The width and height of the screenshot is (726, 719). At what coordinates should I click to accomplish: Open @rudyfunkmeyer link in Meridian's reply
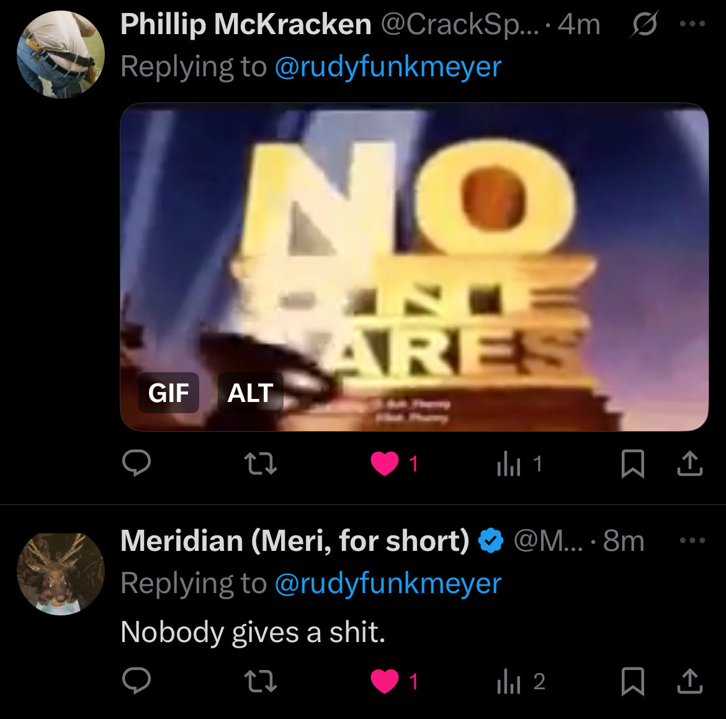coord(388,584)
